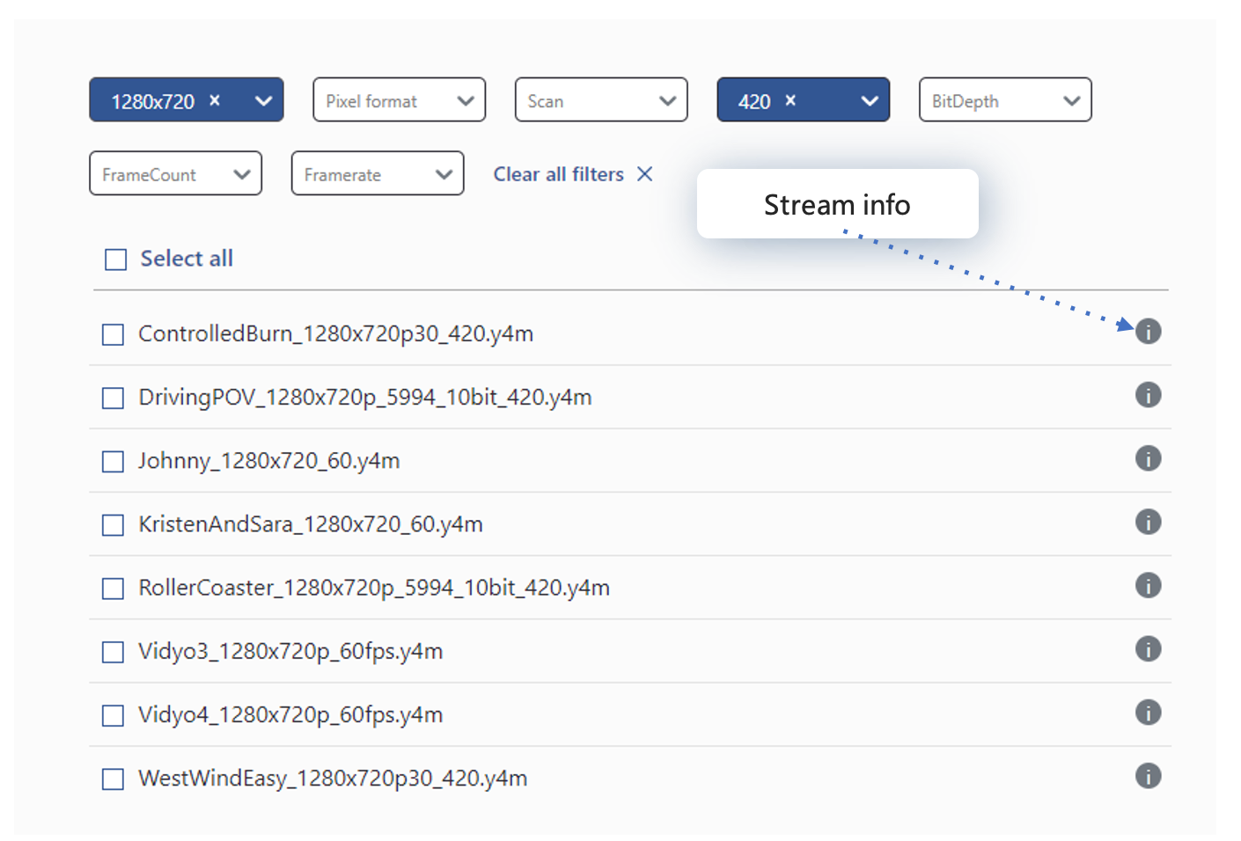
Task: Tick the Select all checkbox
Action: [115, 260]
